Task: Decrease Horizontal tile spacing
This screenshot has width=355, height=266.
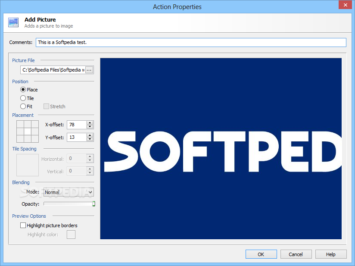Action: (x=90, y=160)
